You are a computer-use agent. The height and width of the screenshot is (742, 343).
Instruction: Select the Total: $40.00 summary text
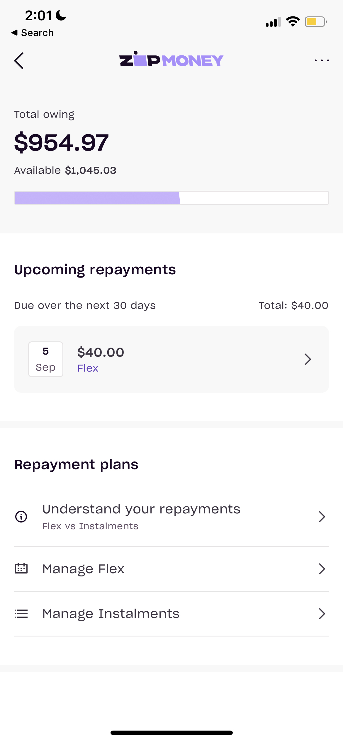click(x=293, y=305)
